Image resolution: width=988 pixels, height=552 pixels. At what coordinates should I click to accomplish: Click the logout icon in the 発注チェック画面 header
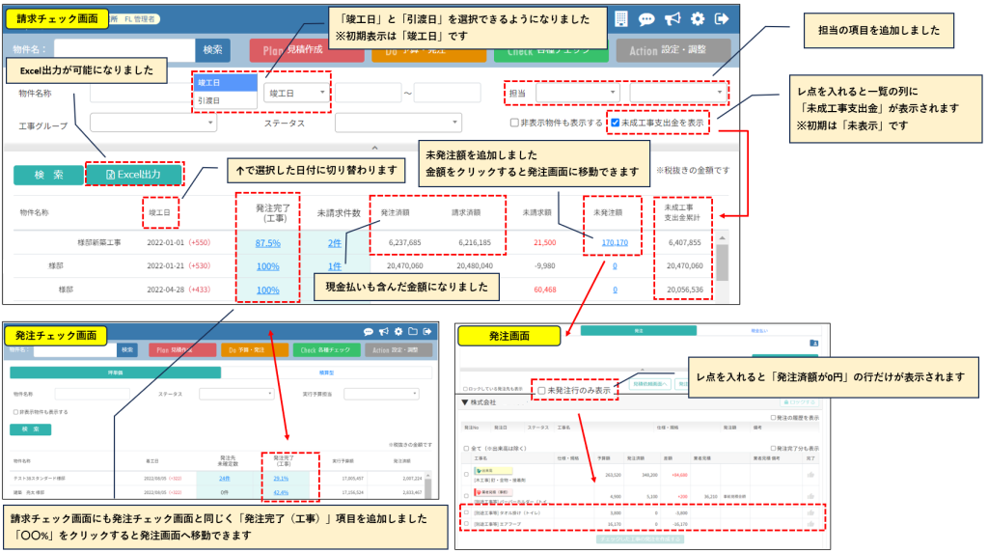pyautogui.click(x=427, y=331)
